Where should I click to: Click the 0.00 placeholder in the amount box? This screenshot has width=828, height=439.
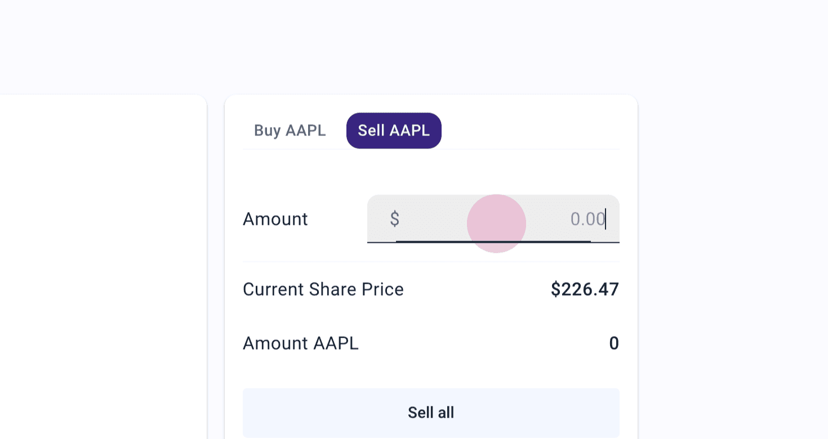coord(587,219)
